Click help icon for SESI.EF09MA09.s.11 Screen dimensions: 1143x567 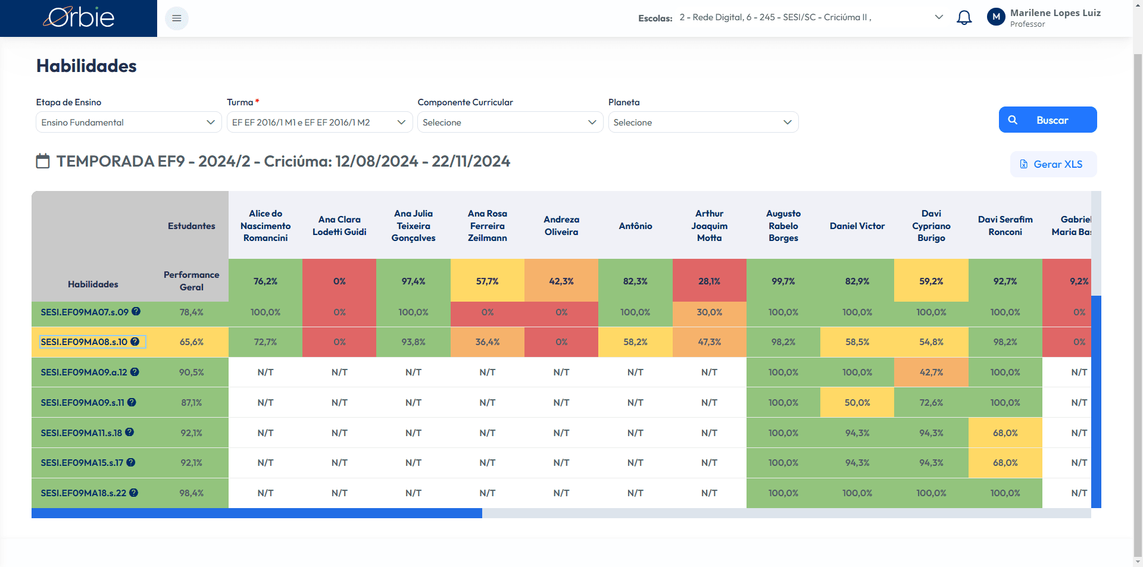pos(132,402)
